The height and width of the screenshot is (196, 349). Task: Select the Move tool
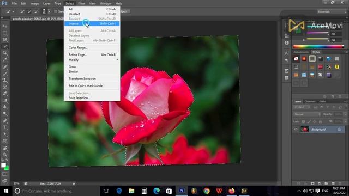pyautogui.click(x=5, y=26)
